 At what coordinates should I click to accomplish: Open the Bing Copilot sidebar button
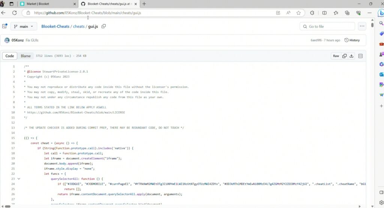point(381,13)
